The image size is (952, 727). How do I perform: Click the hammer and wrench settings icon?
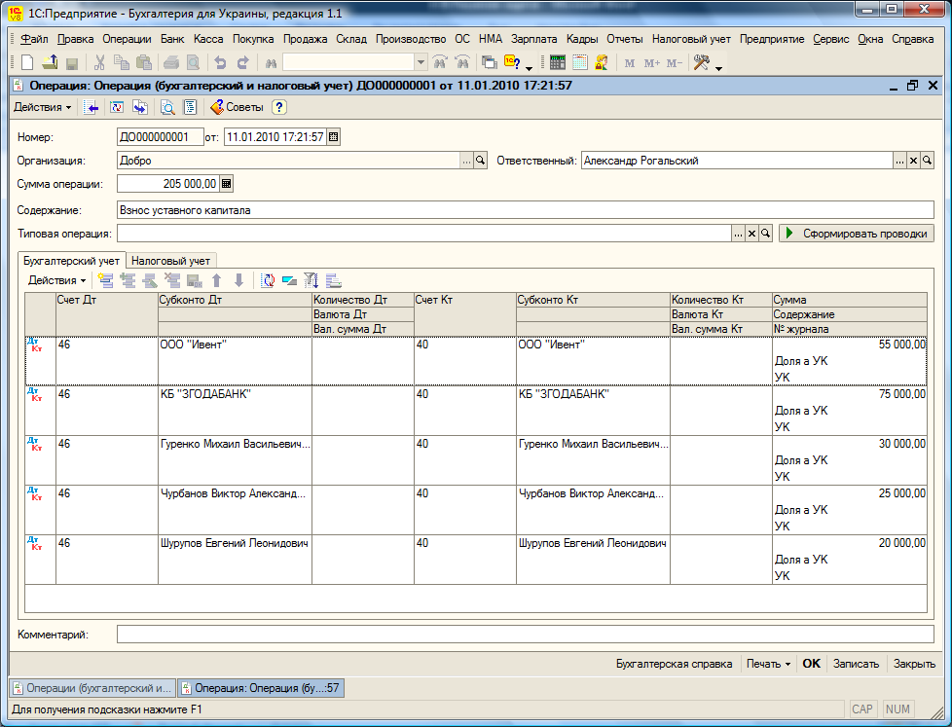coord(701,62)
